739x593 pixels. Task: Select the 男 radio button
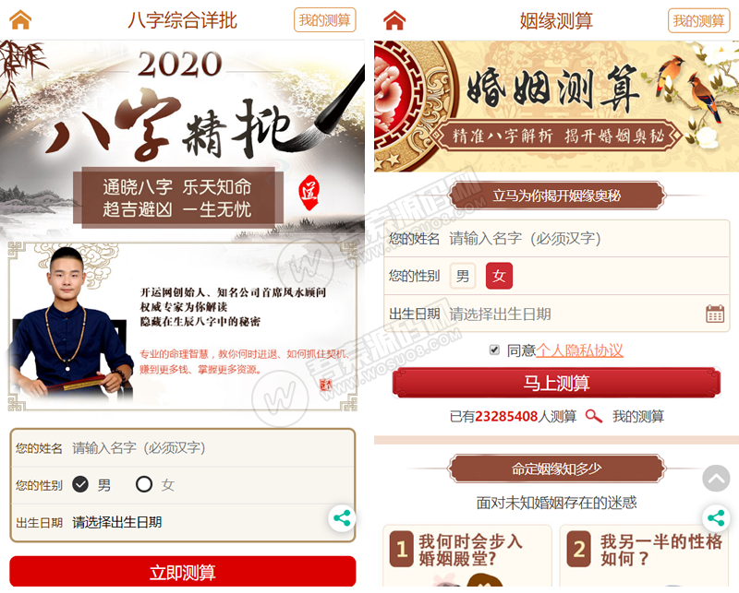pyautogui.click(x=80, y=484)
